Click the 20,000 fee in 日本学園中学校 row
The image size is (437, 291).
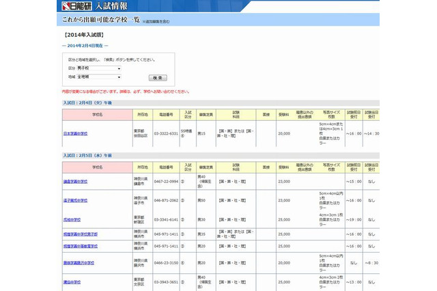pos(284,133)
